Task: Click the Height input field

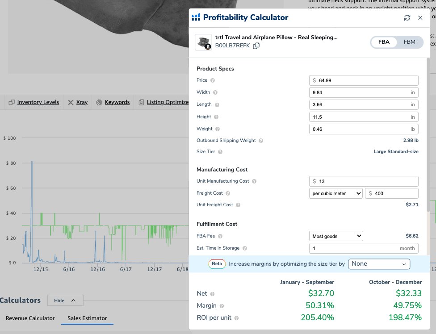Action: [x=364, y=117]
